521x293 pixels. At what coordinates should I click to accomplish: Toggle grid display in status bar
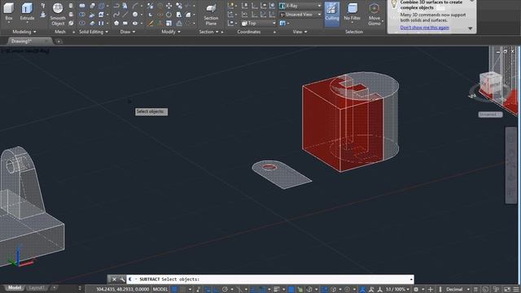174,290
